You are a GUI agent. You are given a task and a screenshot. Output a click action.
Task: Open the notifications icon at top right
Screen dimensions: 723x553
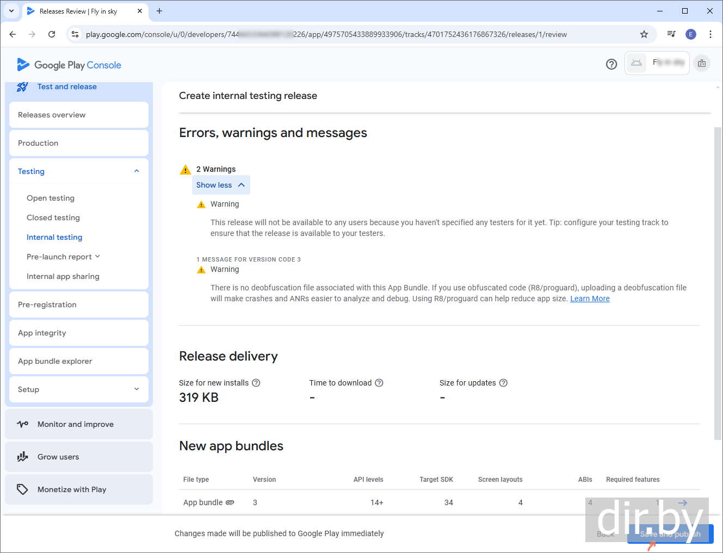tap(702, 64)
